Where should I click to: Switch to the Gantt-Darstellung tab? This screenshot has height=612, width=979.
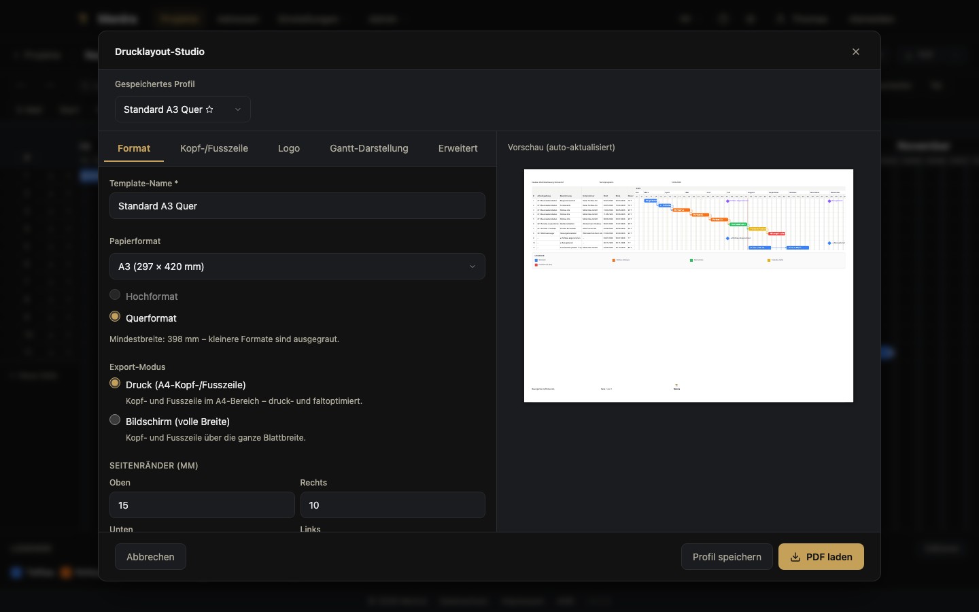pos(369,148)
